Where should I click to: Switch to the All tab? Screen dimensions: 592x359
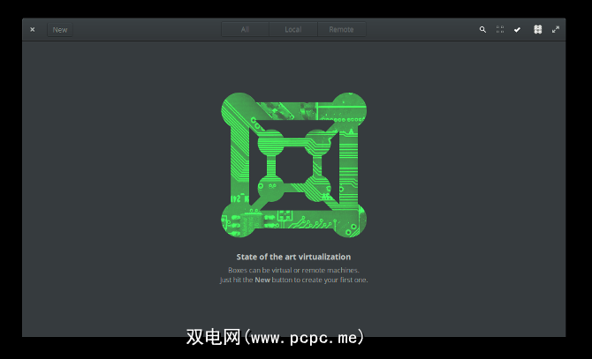point(245,29)
